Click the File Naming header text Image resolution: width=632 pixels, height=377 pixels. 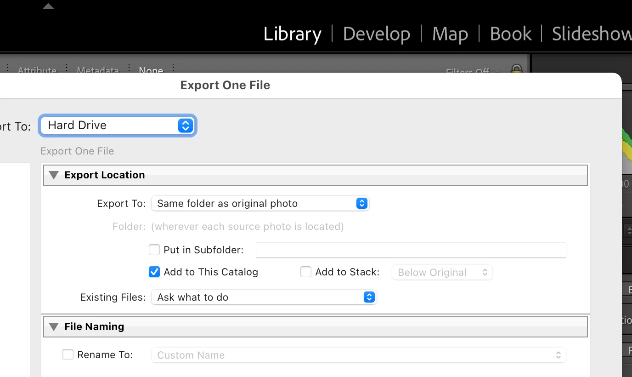pos(94,327)
